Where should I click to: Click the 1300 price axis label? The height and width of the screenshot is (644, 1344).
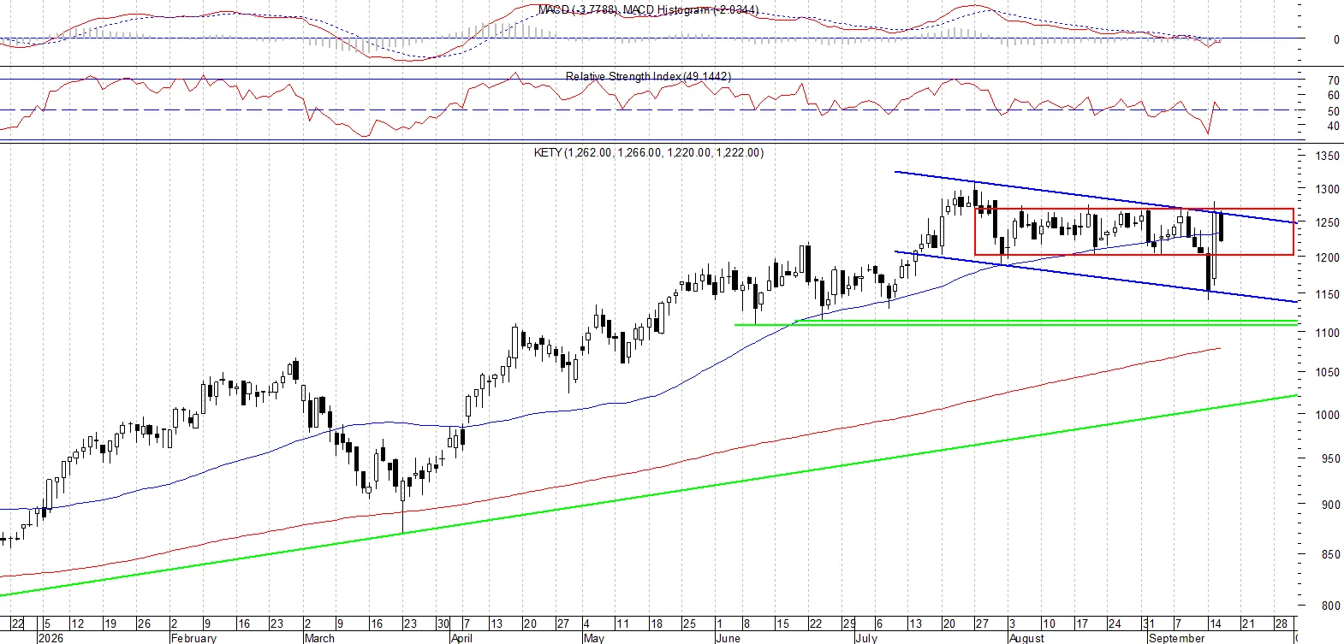tap(1328, 190)
